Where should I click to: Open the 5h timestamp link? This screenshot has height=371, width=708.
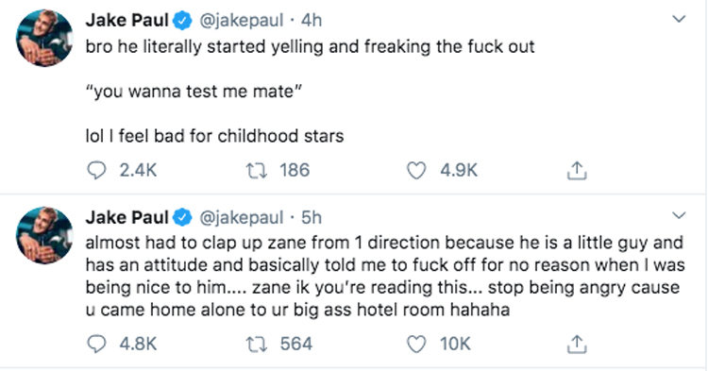tap(312, 217)
